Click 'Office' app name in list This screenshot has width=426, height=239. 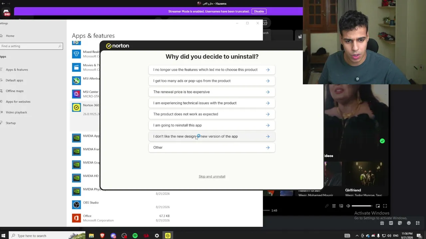[87, 216]
